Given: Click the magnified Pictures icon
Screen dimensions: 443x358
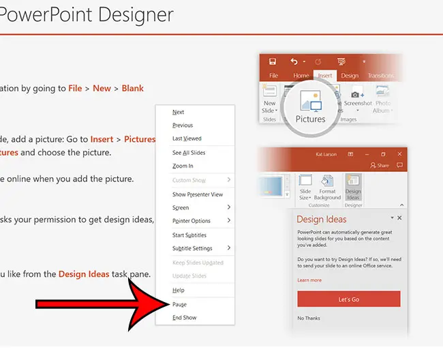Looking at the screenshot, I should pyautogui.click(x=311, y=101).
